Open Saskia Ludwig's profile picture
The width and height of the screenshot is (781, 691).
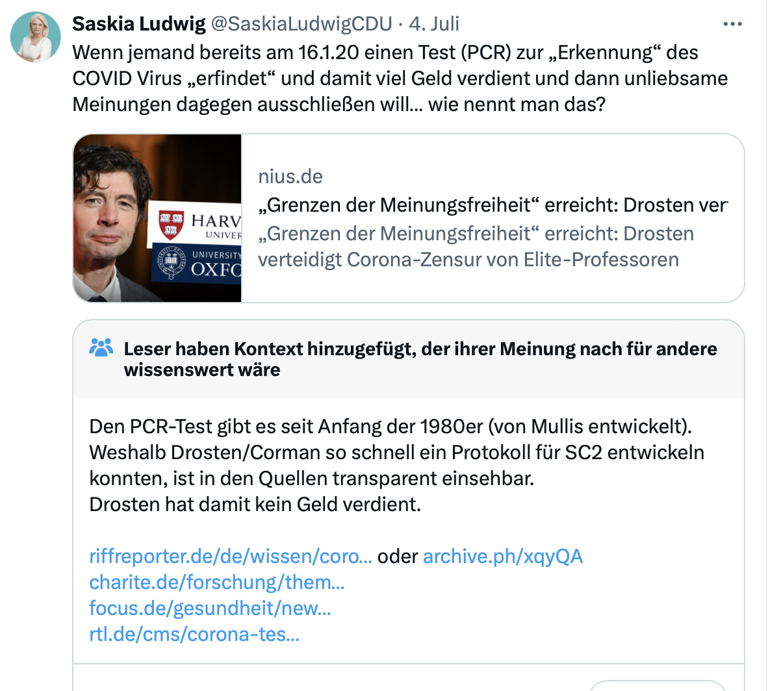point(36,37)
